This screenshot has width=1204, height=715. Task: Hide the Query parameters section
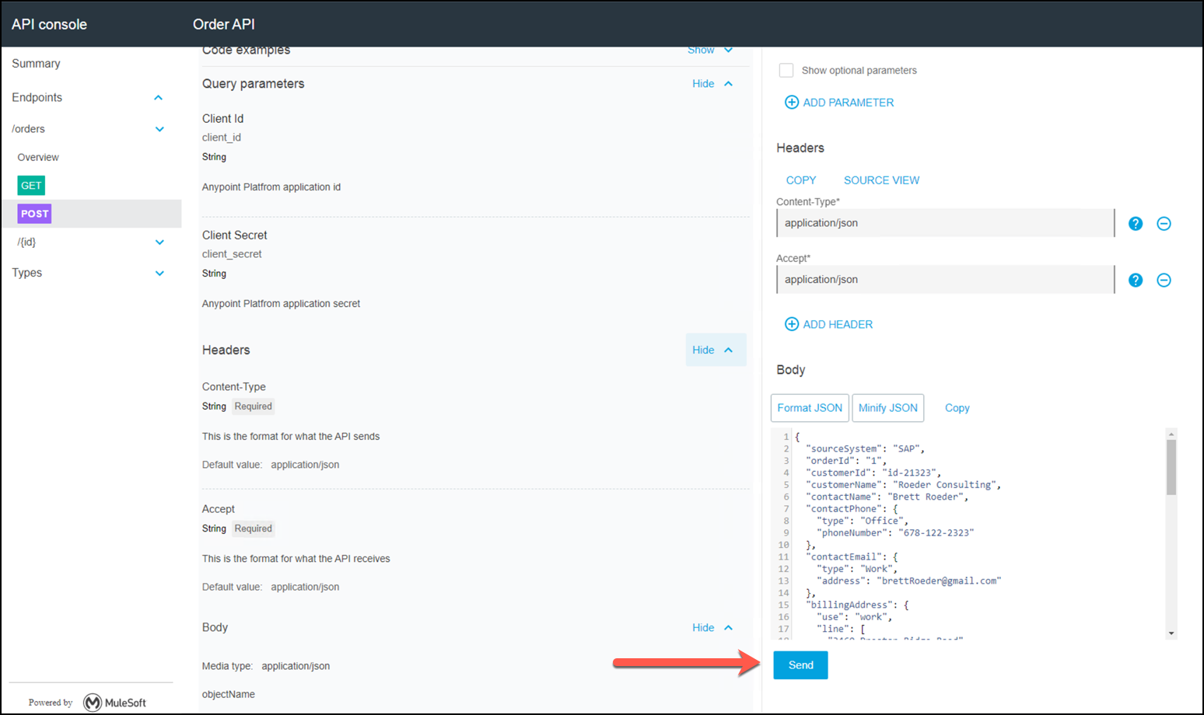click(x=712, y=84)
